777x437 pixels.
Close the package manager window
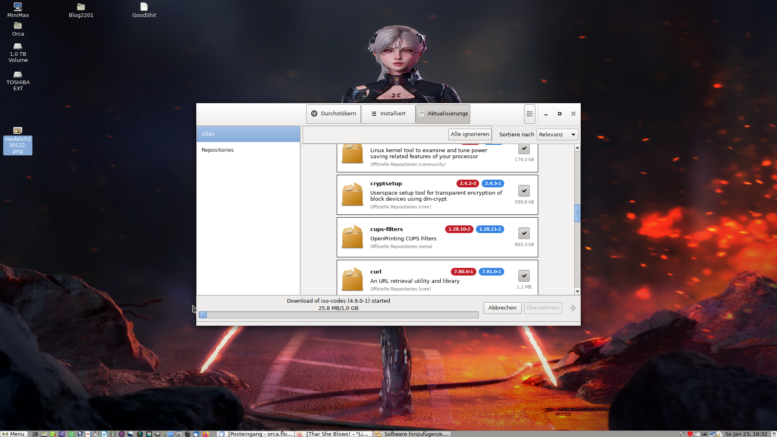coord(573,114)
